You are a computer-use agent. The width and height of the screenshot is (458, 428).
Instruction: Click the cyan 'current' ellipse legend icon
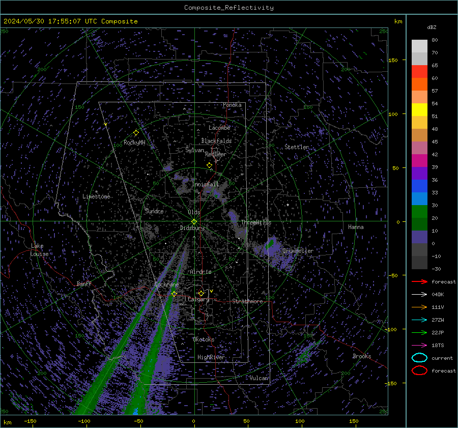click(x=419, y=358)
